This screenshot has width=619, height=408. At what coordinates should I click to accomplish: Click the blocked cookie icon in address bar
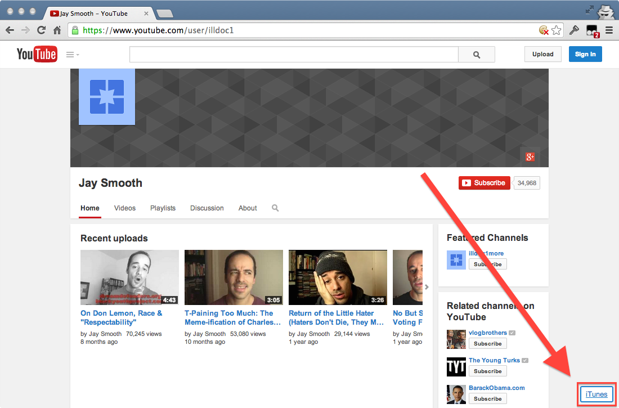(x=544, y=30)
